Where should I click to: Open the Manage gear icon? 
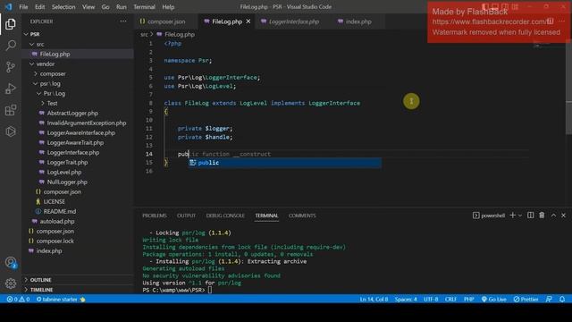pos(11,284)
